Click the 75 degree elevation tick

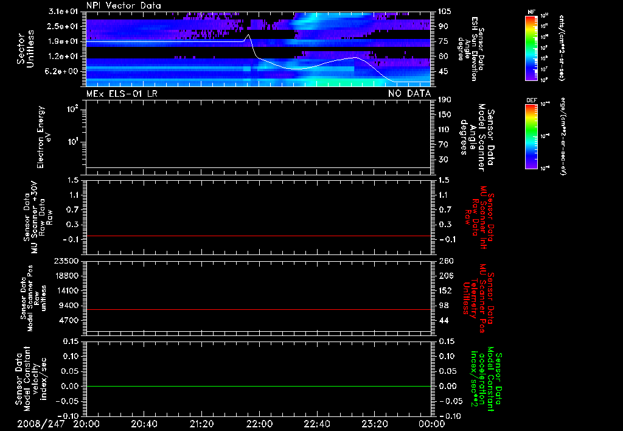(443, 41)
